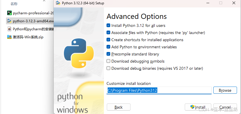
Task: Close the Python Setup window
Action: pos(234,3)
